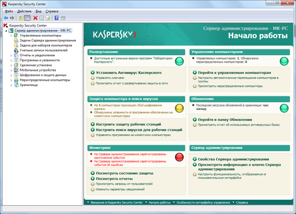
Task: Open the Файл menu
Action: point(9,11)
